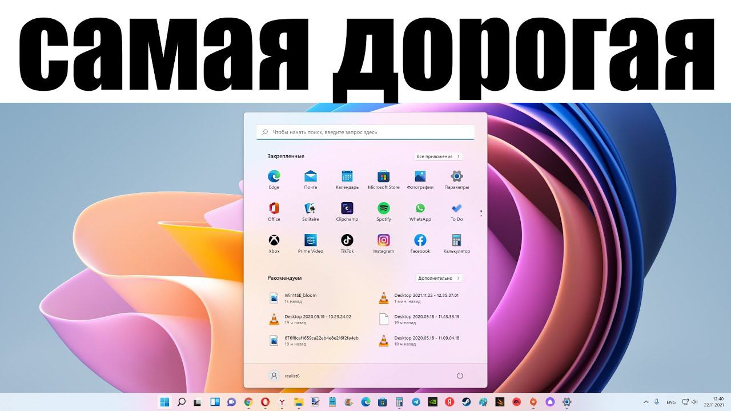Open the Калькулятор app in Start
Image resolution: width=731 pixels, height=411 pixels.
pos(457,243)
